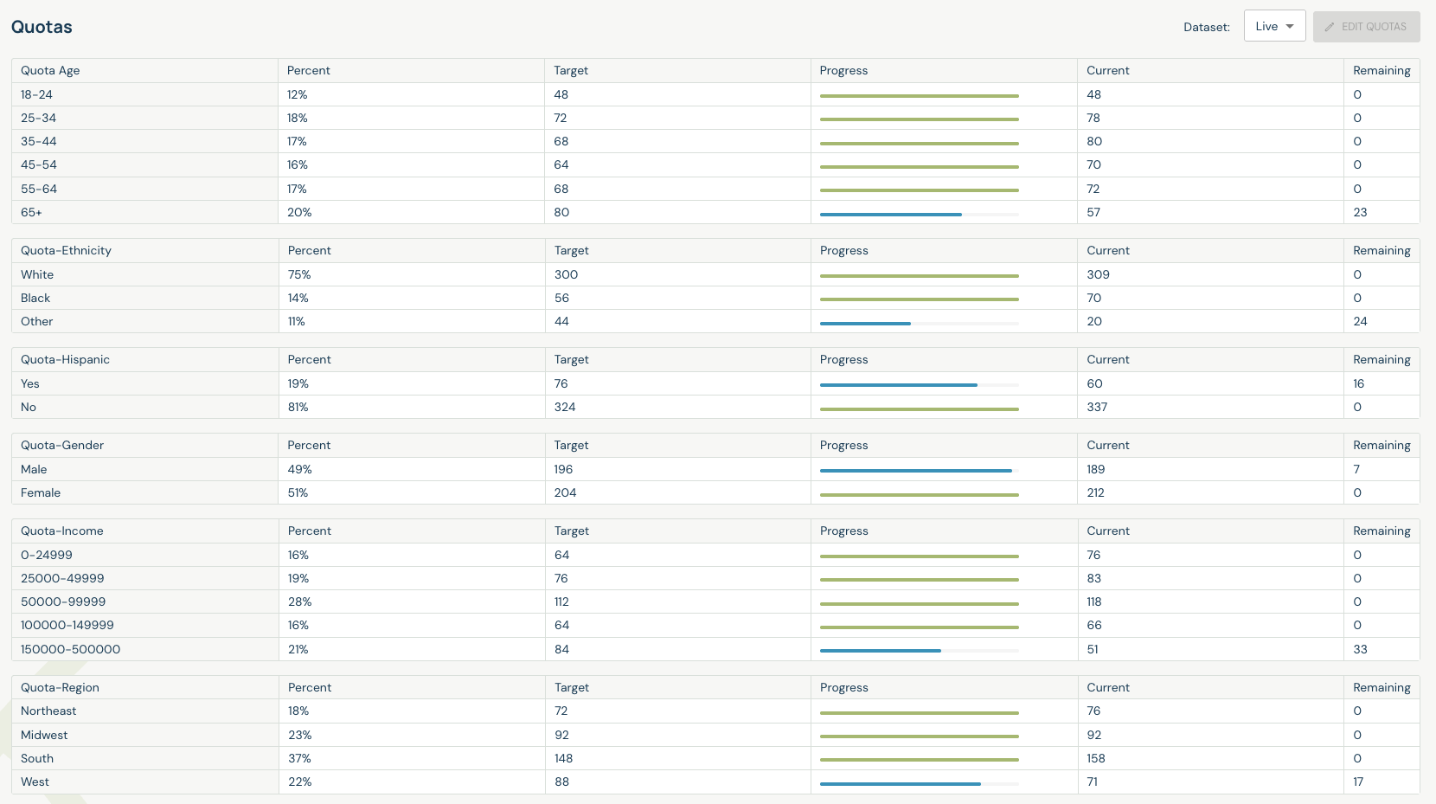The height and width of the screenshot is (804, 1436).
Task: Select the 65+ age progress bar
Action: pyautogui.click(x=919, y=214)
